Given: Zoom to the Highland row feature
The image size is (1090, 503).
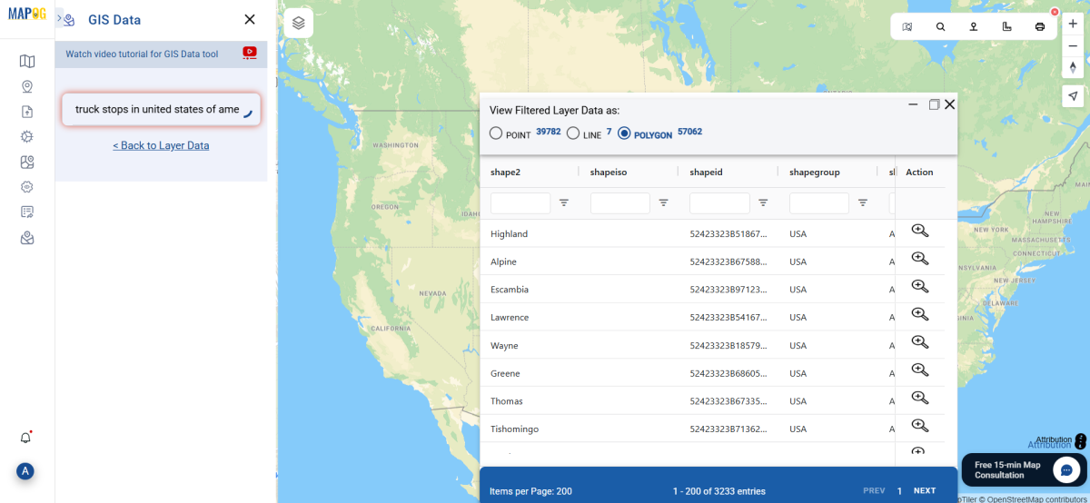Looking at the screenshot, I should [919, 231].
